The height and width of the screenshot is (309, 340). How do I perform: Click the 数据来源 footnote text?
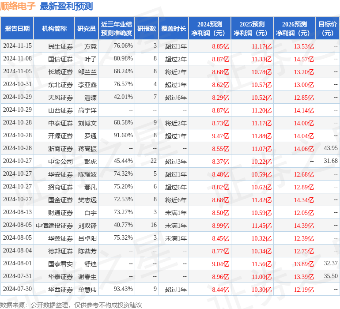click(x=71, y=305)
